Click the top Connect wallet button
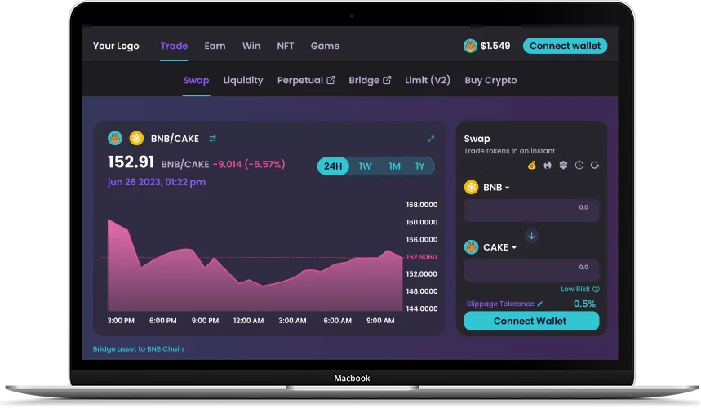The width and height of the screenshot is (701, 408). (565, 46)
